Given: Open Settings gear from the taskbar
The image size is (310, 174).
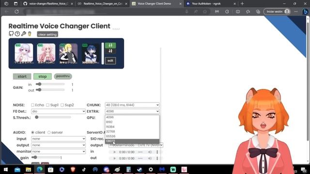Looking at the screenshot, I should pos(151,170).
